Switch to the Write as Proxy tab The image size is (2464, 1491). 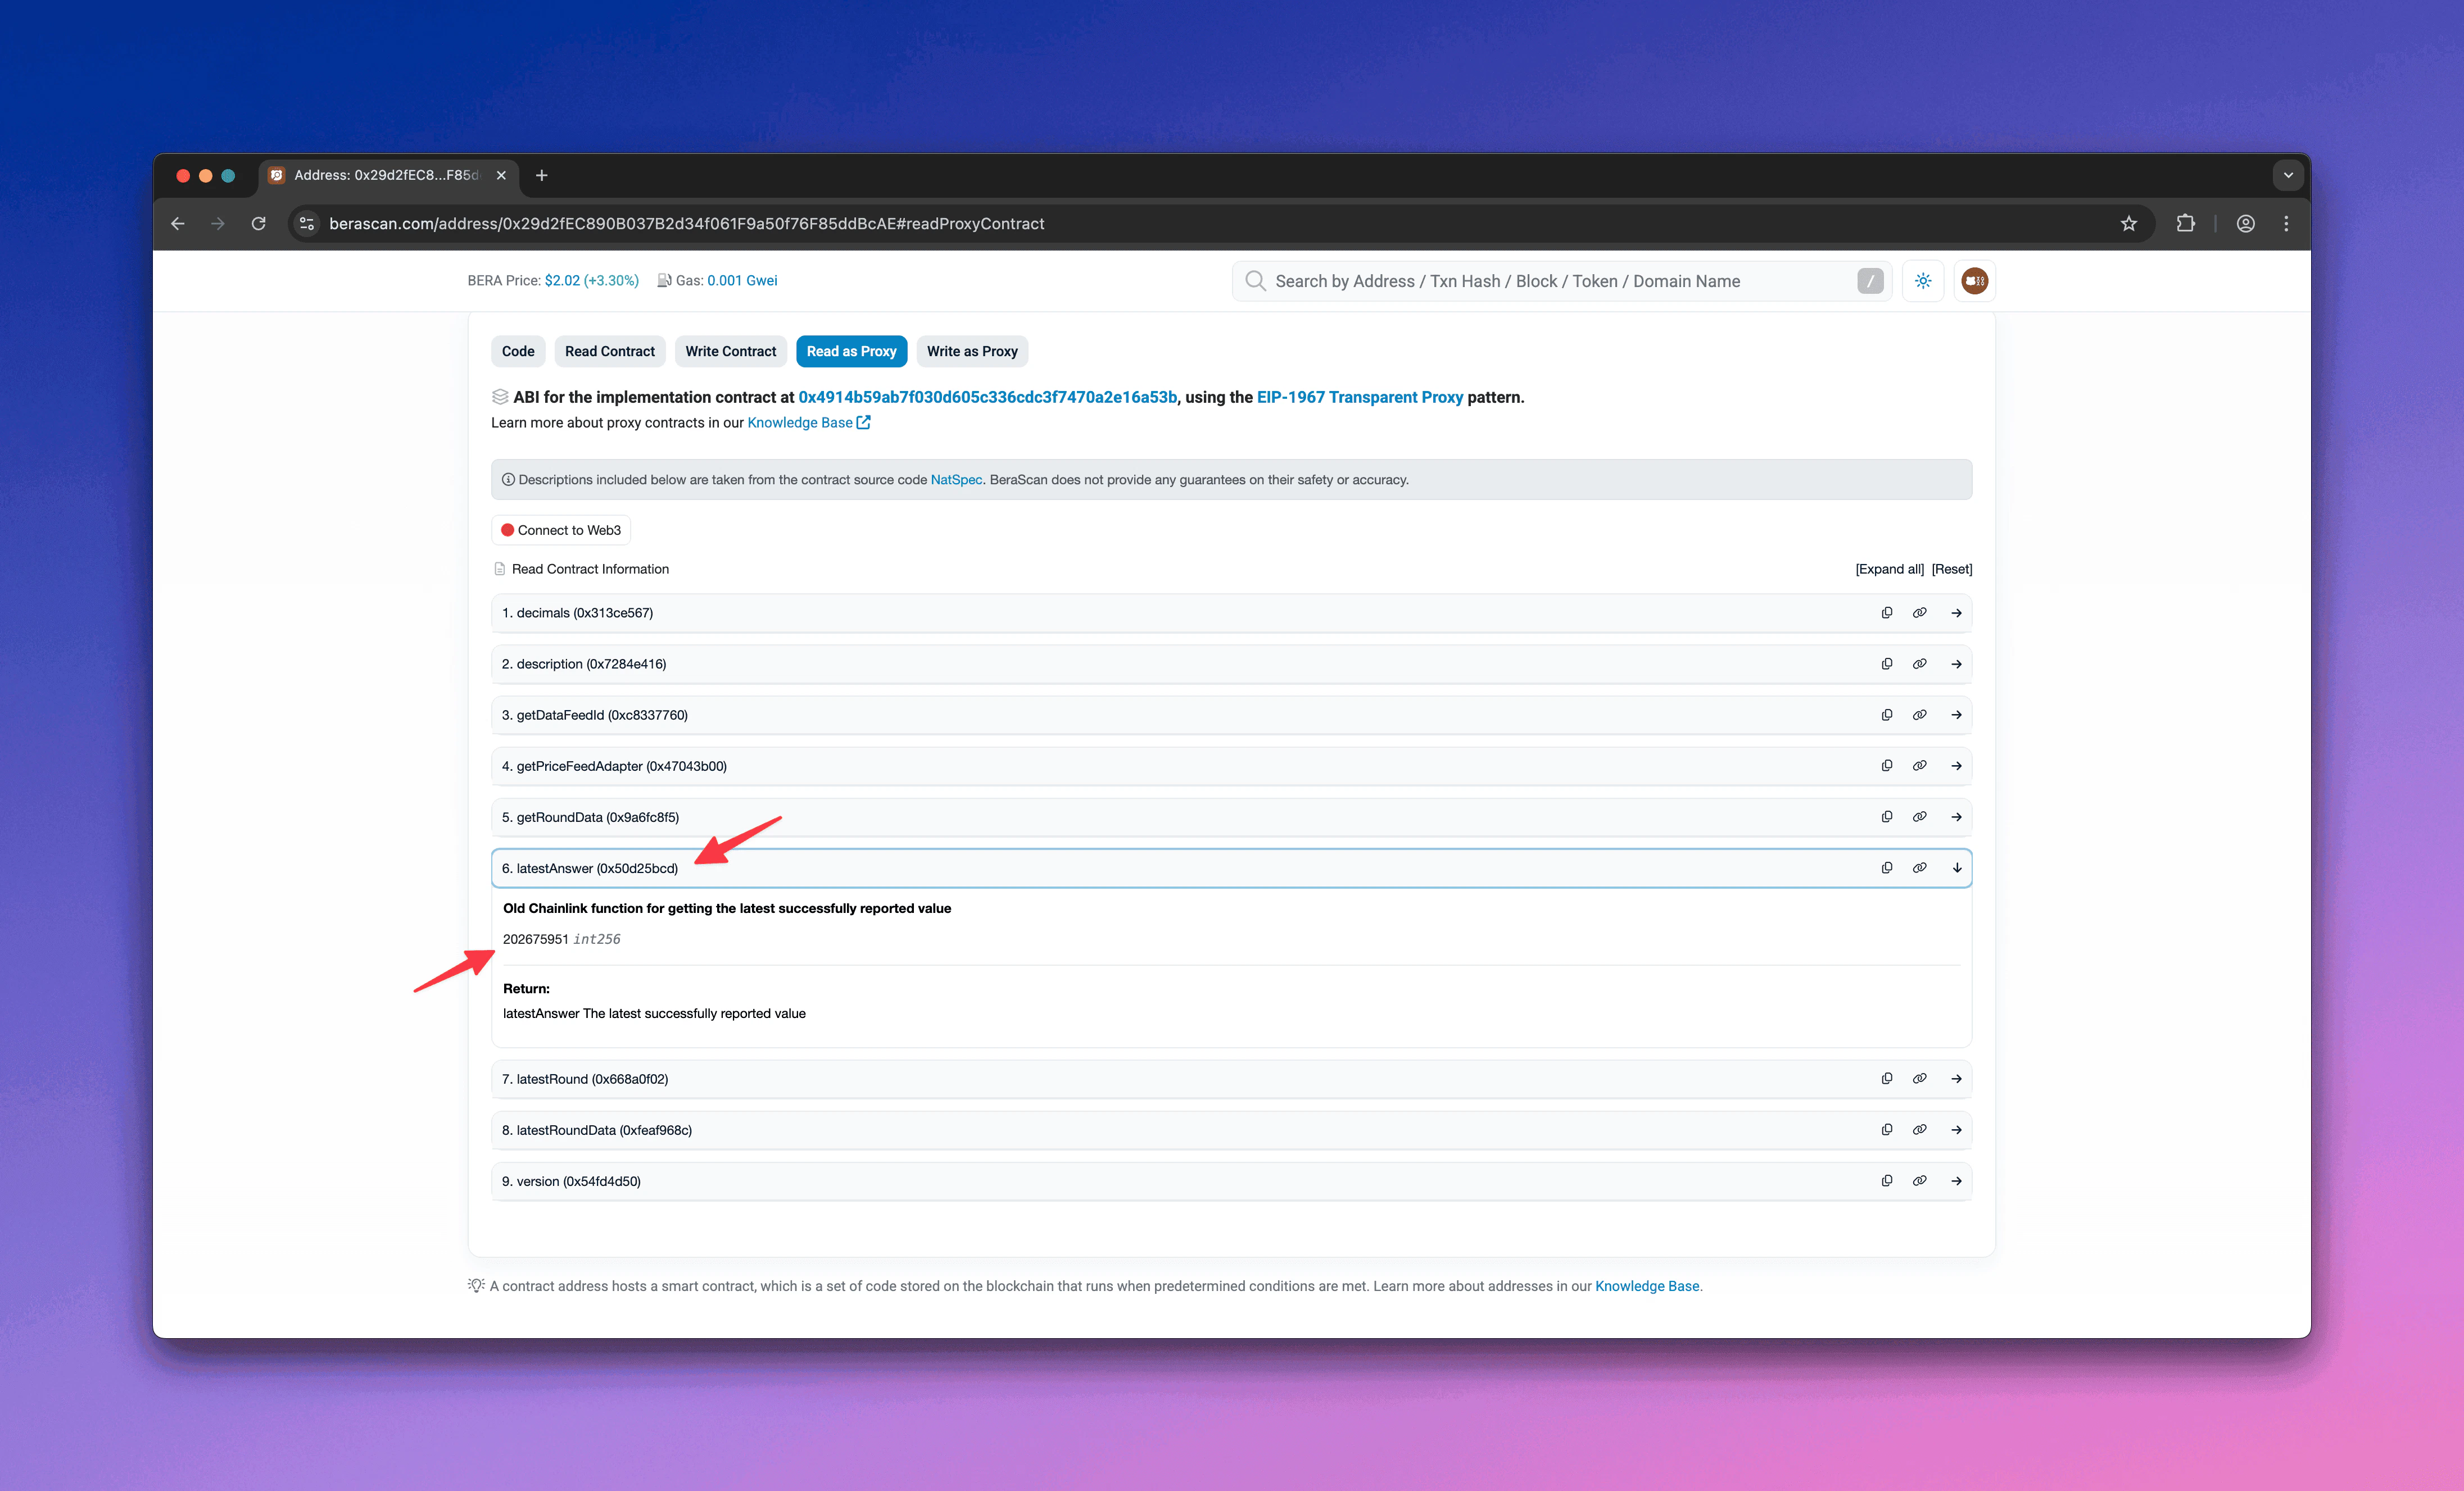[x=971, y=351]
